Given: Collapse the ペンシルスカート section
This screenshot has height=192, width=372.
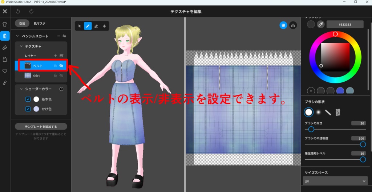Looking at the screenshot, I should pyautogui.click(x=17, y=36).
